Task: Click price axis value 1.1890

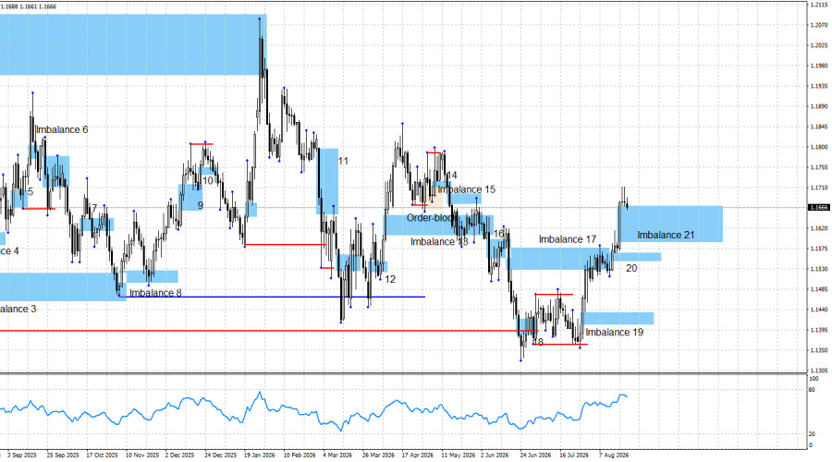Action: [819, 106]
